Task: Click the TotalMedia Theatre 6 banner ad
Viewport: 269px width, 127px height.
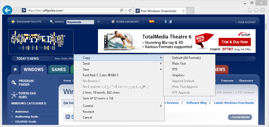Action: (x=177, y=41)
